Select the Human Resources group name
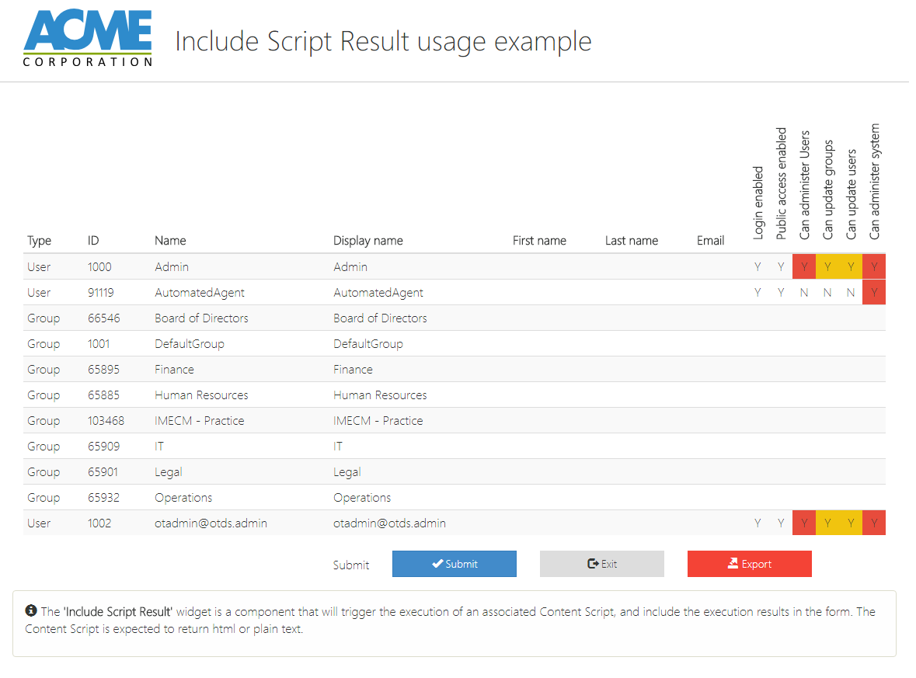Screen dimensions: 916x678 click(201, 395)
